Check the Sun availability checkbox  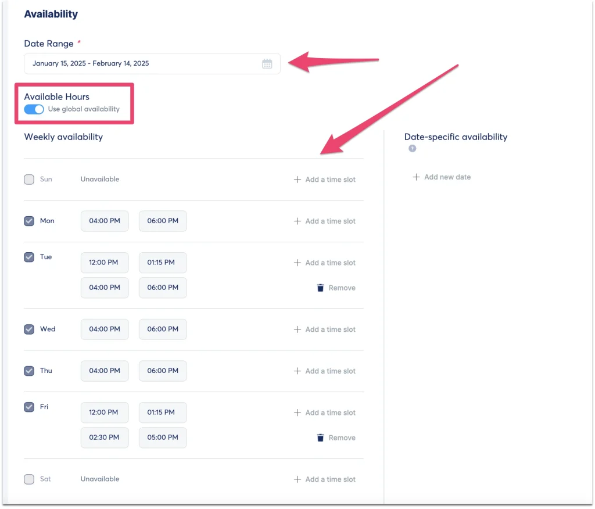(29, 180)
